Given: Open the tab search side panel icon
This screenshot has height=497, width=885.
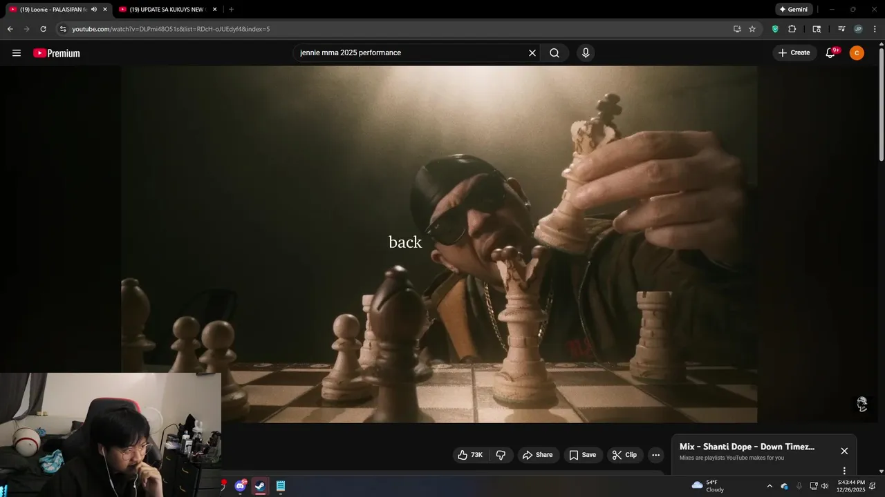Looking at the screenshot, I should (817, 29).
